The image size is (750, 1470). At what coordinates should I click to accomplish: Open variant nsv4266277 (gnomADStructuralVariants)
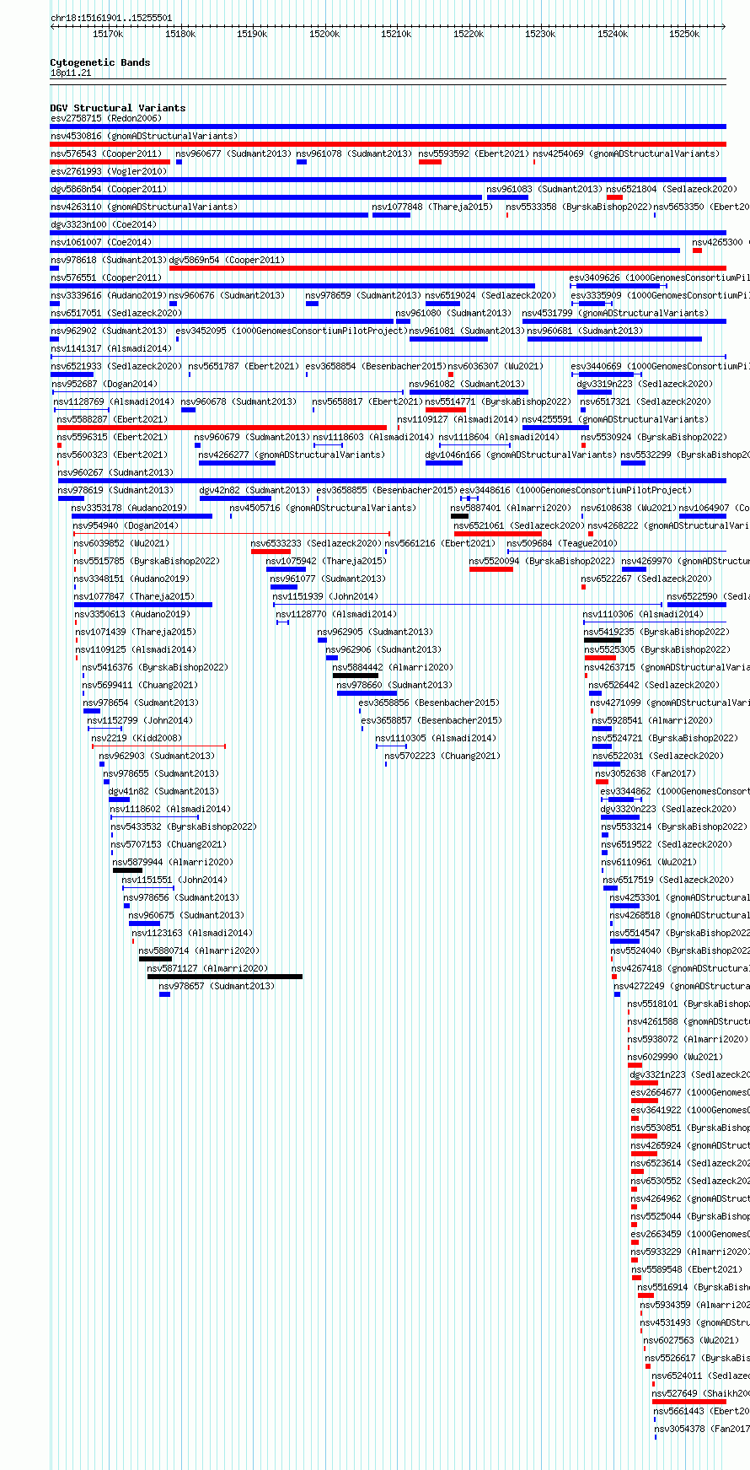pyautogui.click(x=292, y=455)
